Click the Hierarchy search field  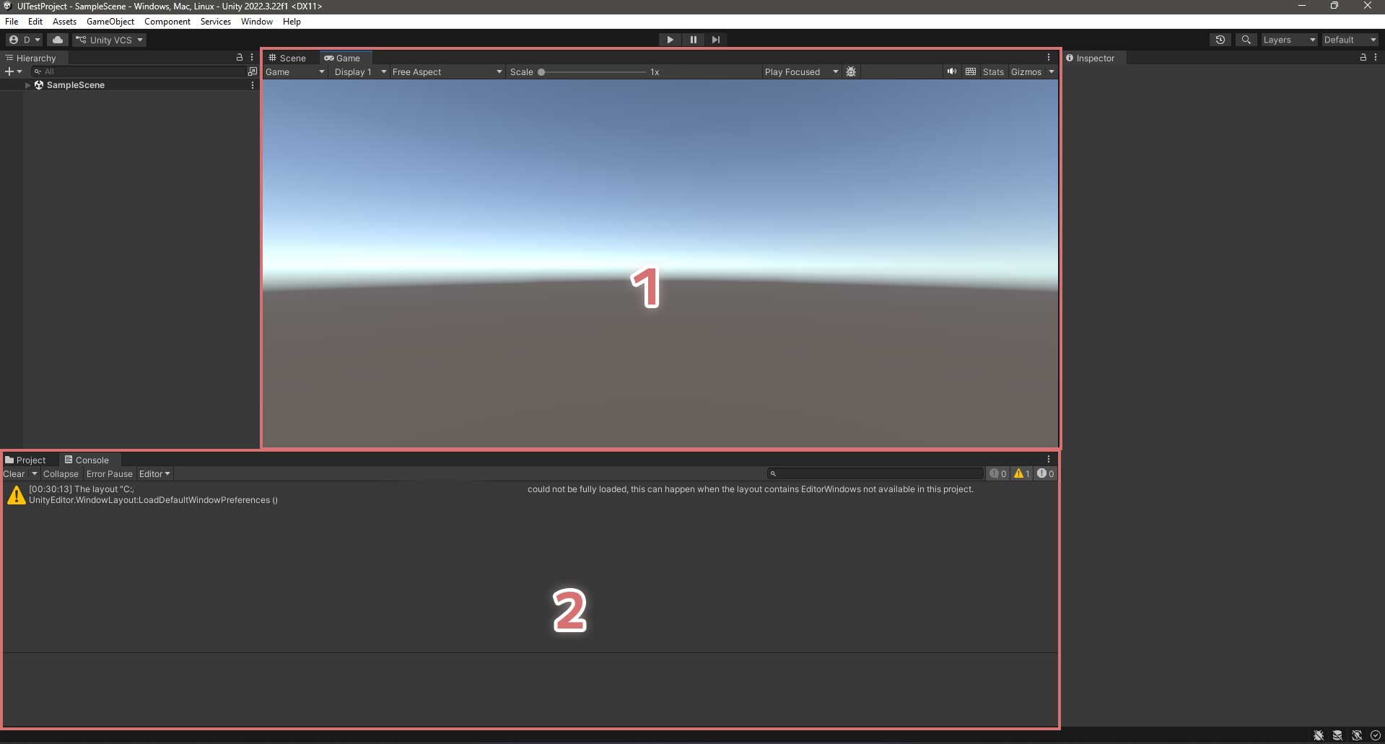pos(140,71)
